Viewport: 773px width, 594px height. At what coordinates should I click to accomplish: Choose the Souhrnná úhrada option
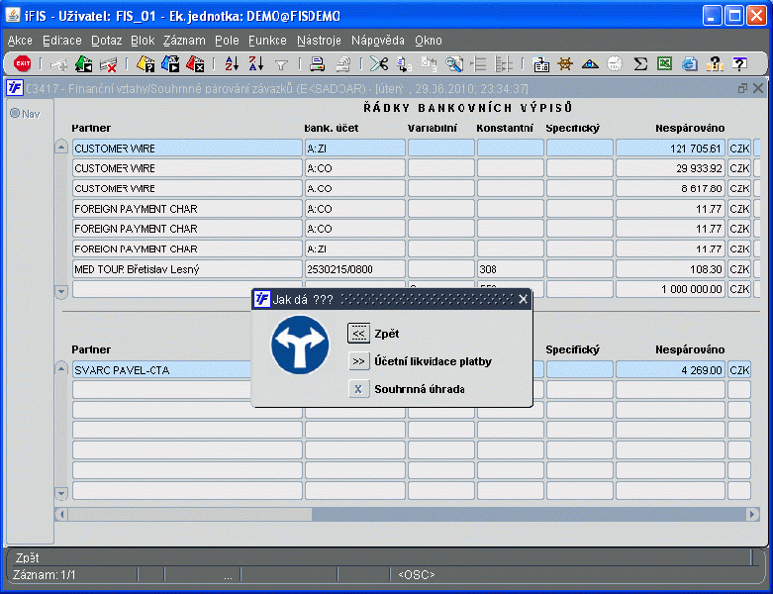(x=359, y=389)
